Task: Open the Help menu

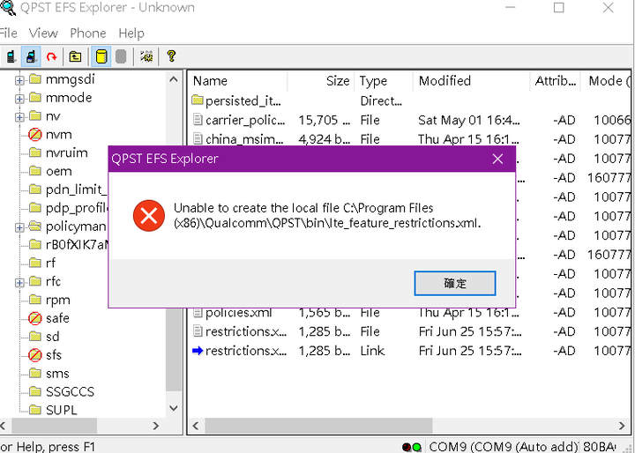Action: 131,33
